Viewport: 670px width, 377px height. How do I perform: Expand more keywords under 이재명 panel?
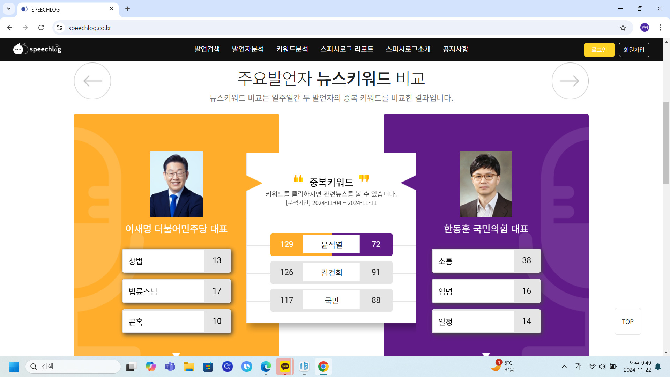176,354
